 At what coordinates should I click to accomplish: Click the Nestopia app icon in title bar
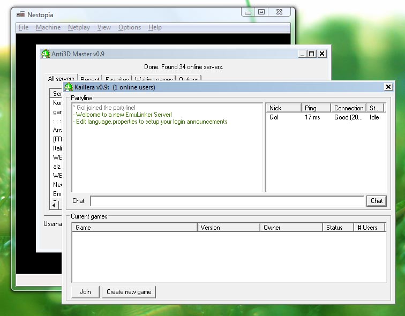20,14
